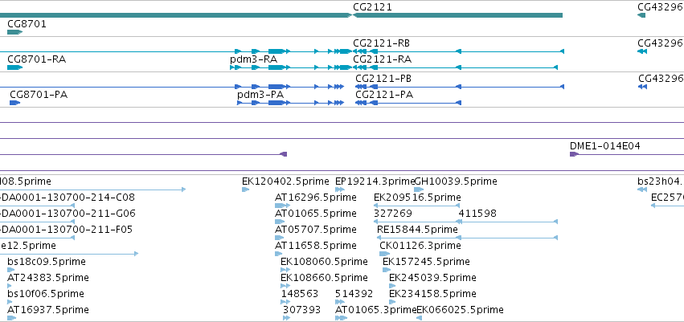This screenshot has height=322, width=684.
Task: Select the pdm3-RA transcript label
Action: [253, 59]
